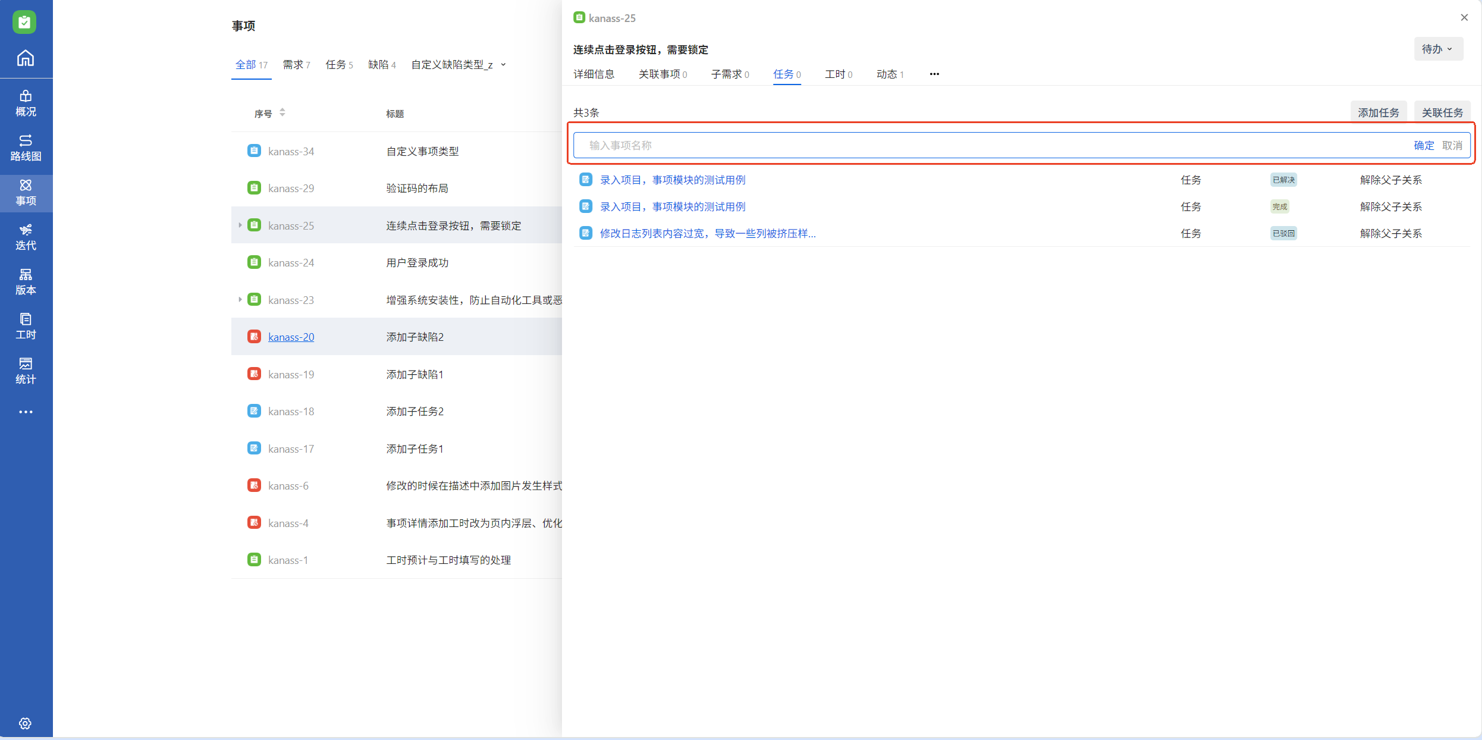Open 工时 work hours sidebar icon
This screenshot has height=740, width=1482.
(x=26, y=326)
